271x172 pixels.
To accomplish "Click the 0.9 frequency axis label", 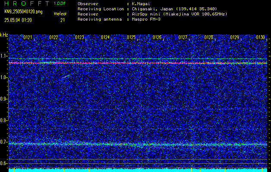I will click(4, 99).
